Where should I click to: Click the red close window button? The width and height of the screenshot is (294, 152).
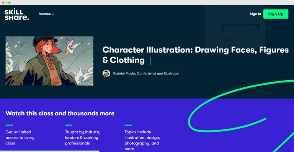click(x=3, y=3)
